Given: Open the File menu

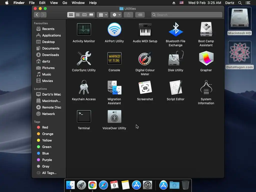Looking at the screenshot, I should point(32,3).
